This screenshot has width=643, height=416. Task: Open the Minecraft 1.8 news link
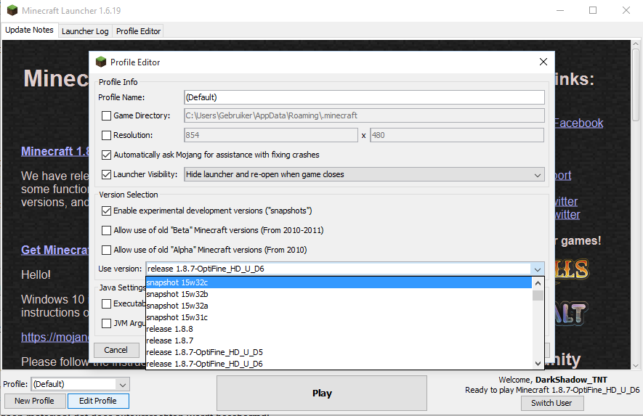55,151
